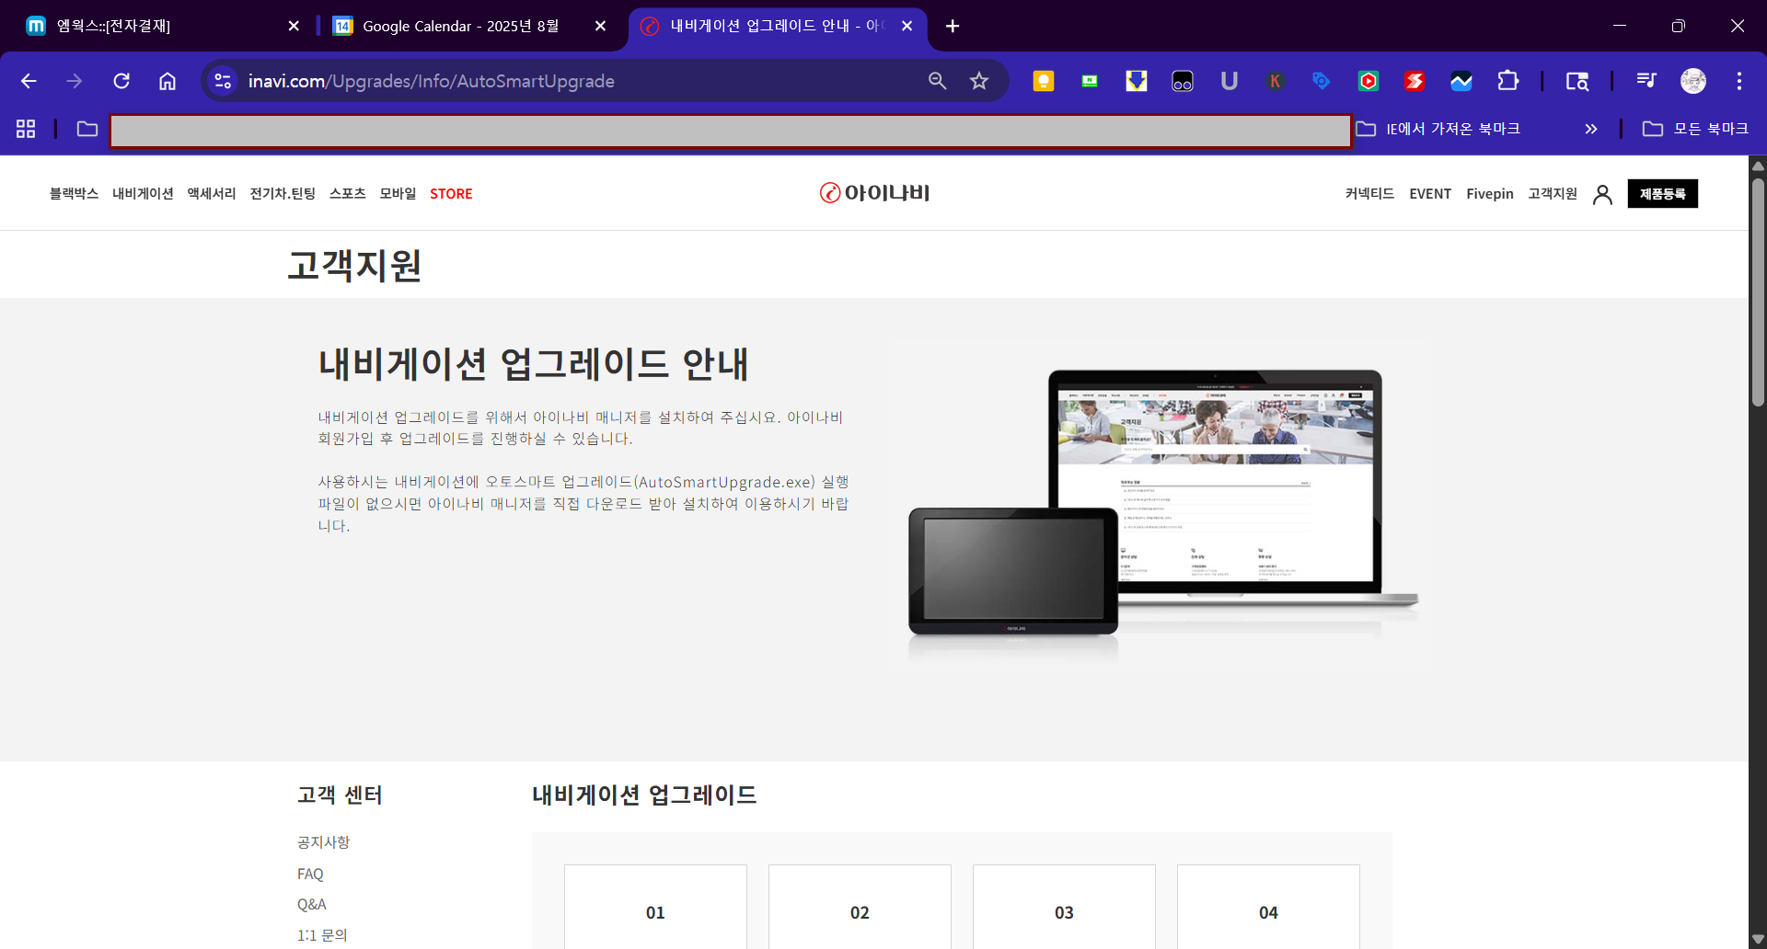Select step card 01
This screenshot has height=949, width=1767.
(655, 907)
